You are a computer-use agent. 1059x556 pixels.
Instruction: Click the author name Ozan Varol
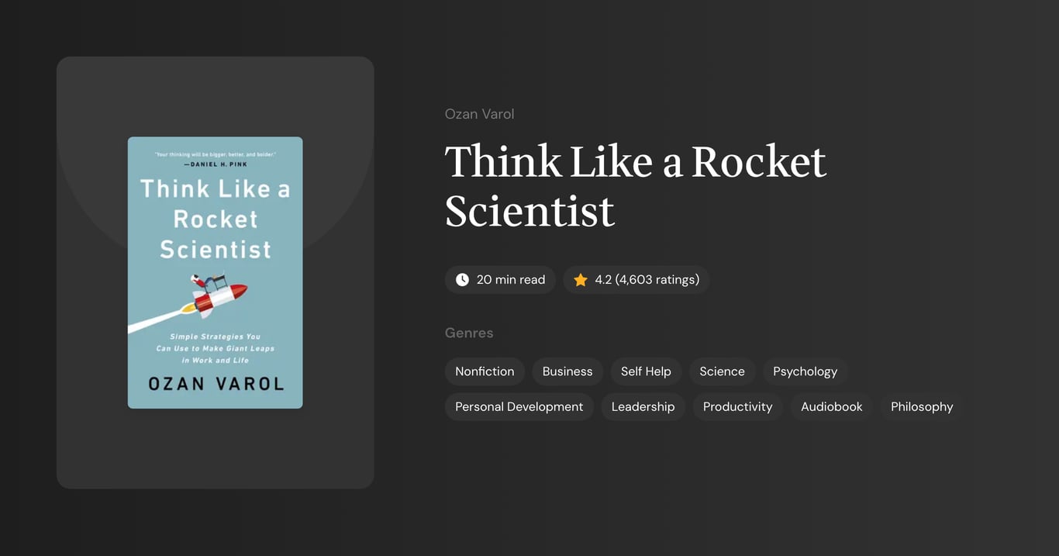(x=479, y=113)
